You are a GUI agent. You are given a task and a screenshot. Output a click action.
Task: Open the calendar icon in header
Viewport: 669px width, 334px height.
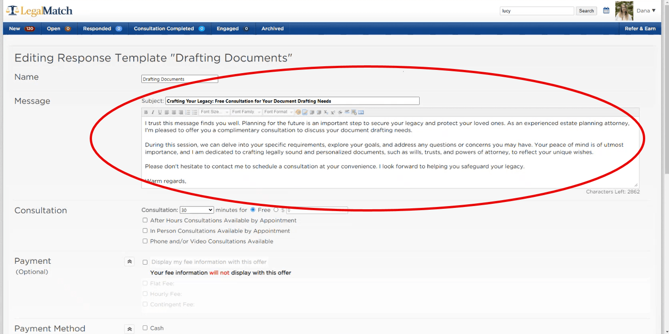606,11
